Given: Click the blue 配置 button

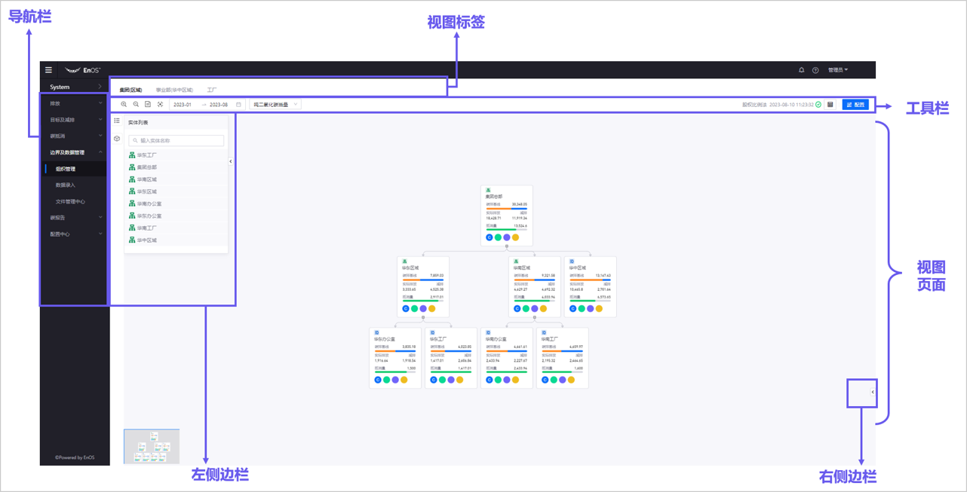Looking at the screenshot, I should [x=855, y=105].
